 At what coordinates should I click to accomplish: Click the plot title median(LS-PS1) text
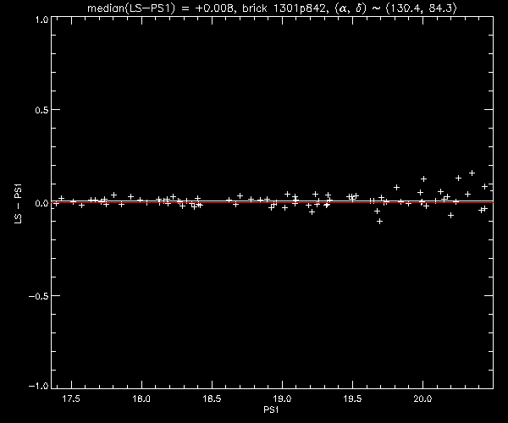(131, 8)
